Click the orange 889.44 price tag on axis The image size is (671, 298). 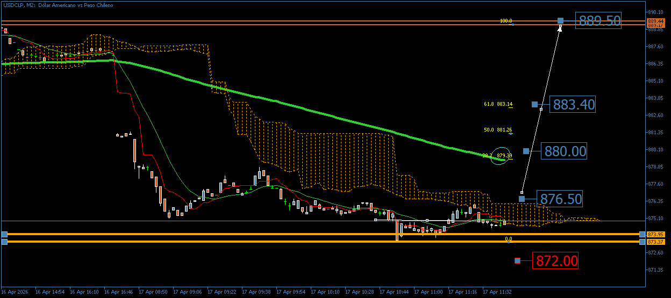coord(656,21)
